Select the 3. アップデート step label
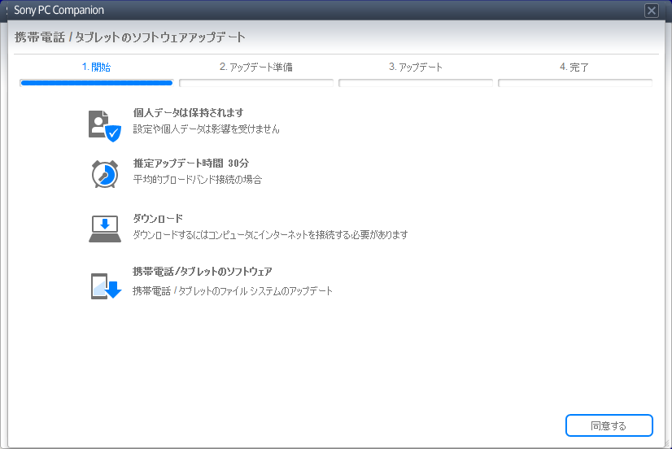The width and height of the screenshot is (672, 449). (415, 67)
